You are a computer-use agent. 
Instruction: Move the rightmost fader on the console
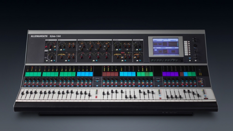(x=198, y=95)
